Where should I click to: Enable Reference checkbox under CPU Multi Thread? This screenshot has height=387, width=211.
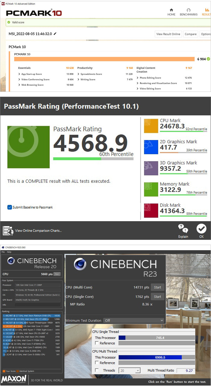[x=97, y=363]
